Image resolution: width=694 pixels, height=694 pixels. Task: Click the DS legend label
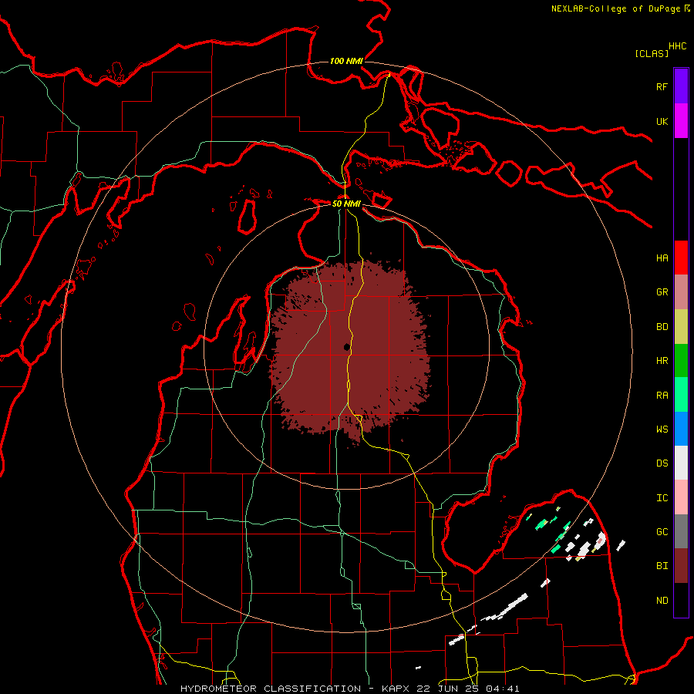[662, 463]
